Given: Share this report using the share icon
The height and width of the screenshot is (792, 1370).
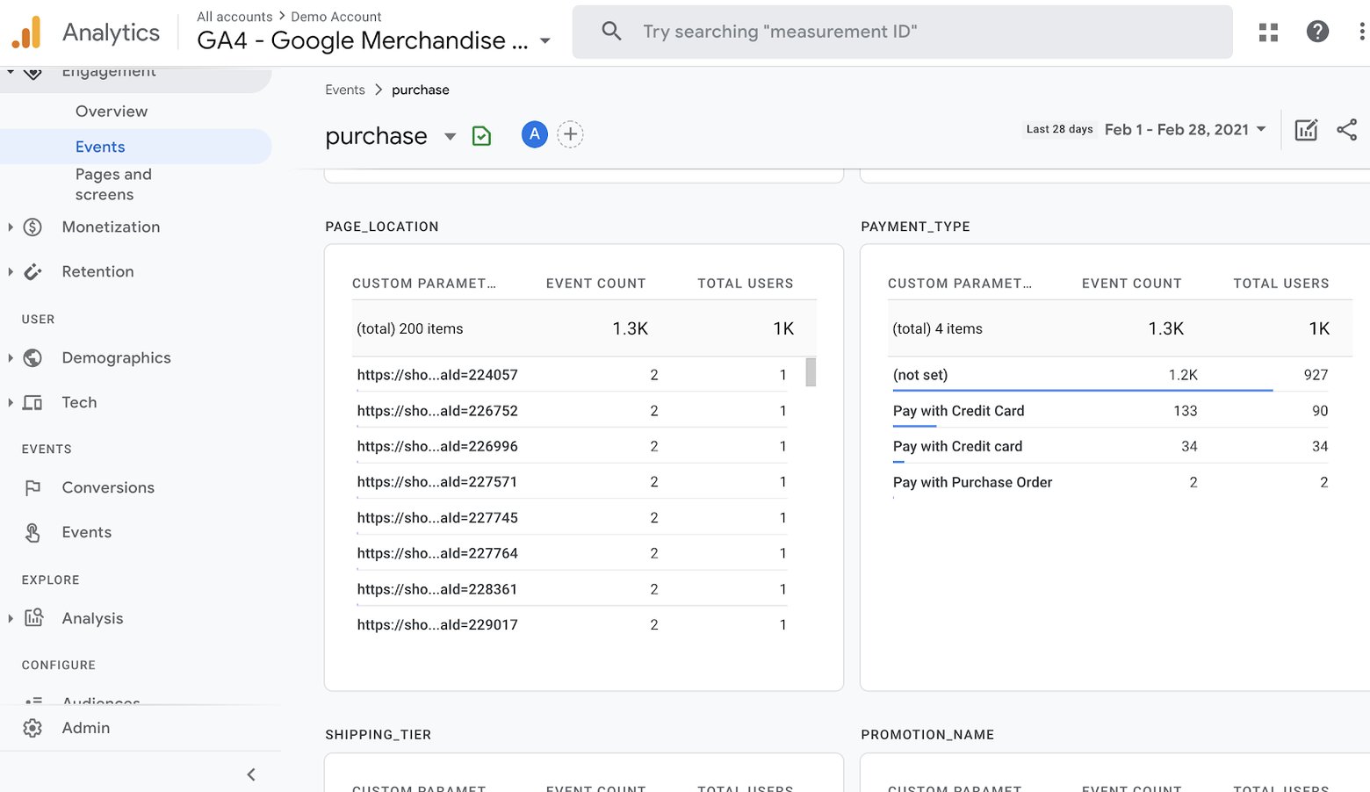Looking at the screenshot, I should 1347,129.
